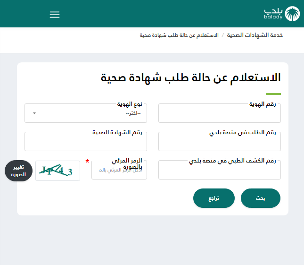Click the CAPTCHA code image
This screenshot has width=304, height=265.
click(x=58, y=171)
